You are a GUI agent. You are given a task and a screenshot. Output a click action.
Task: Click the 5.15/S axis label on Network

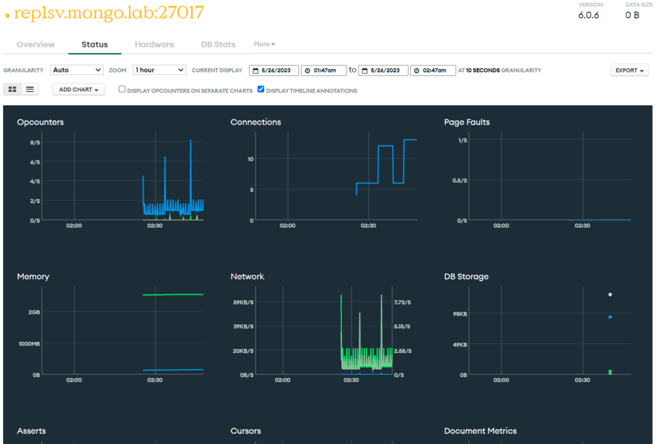coord(402,327)
